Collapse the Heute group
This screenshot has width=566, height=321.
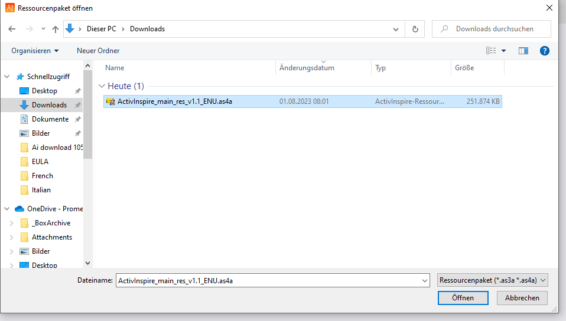tap(102, 86)
